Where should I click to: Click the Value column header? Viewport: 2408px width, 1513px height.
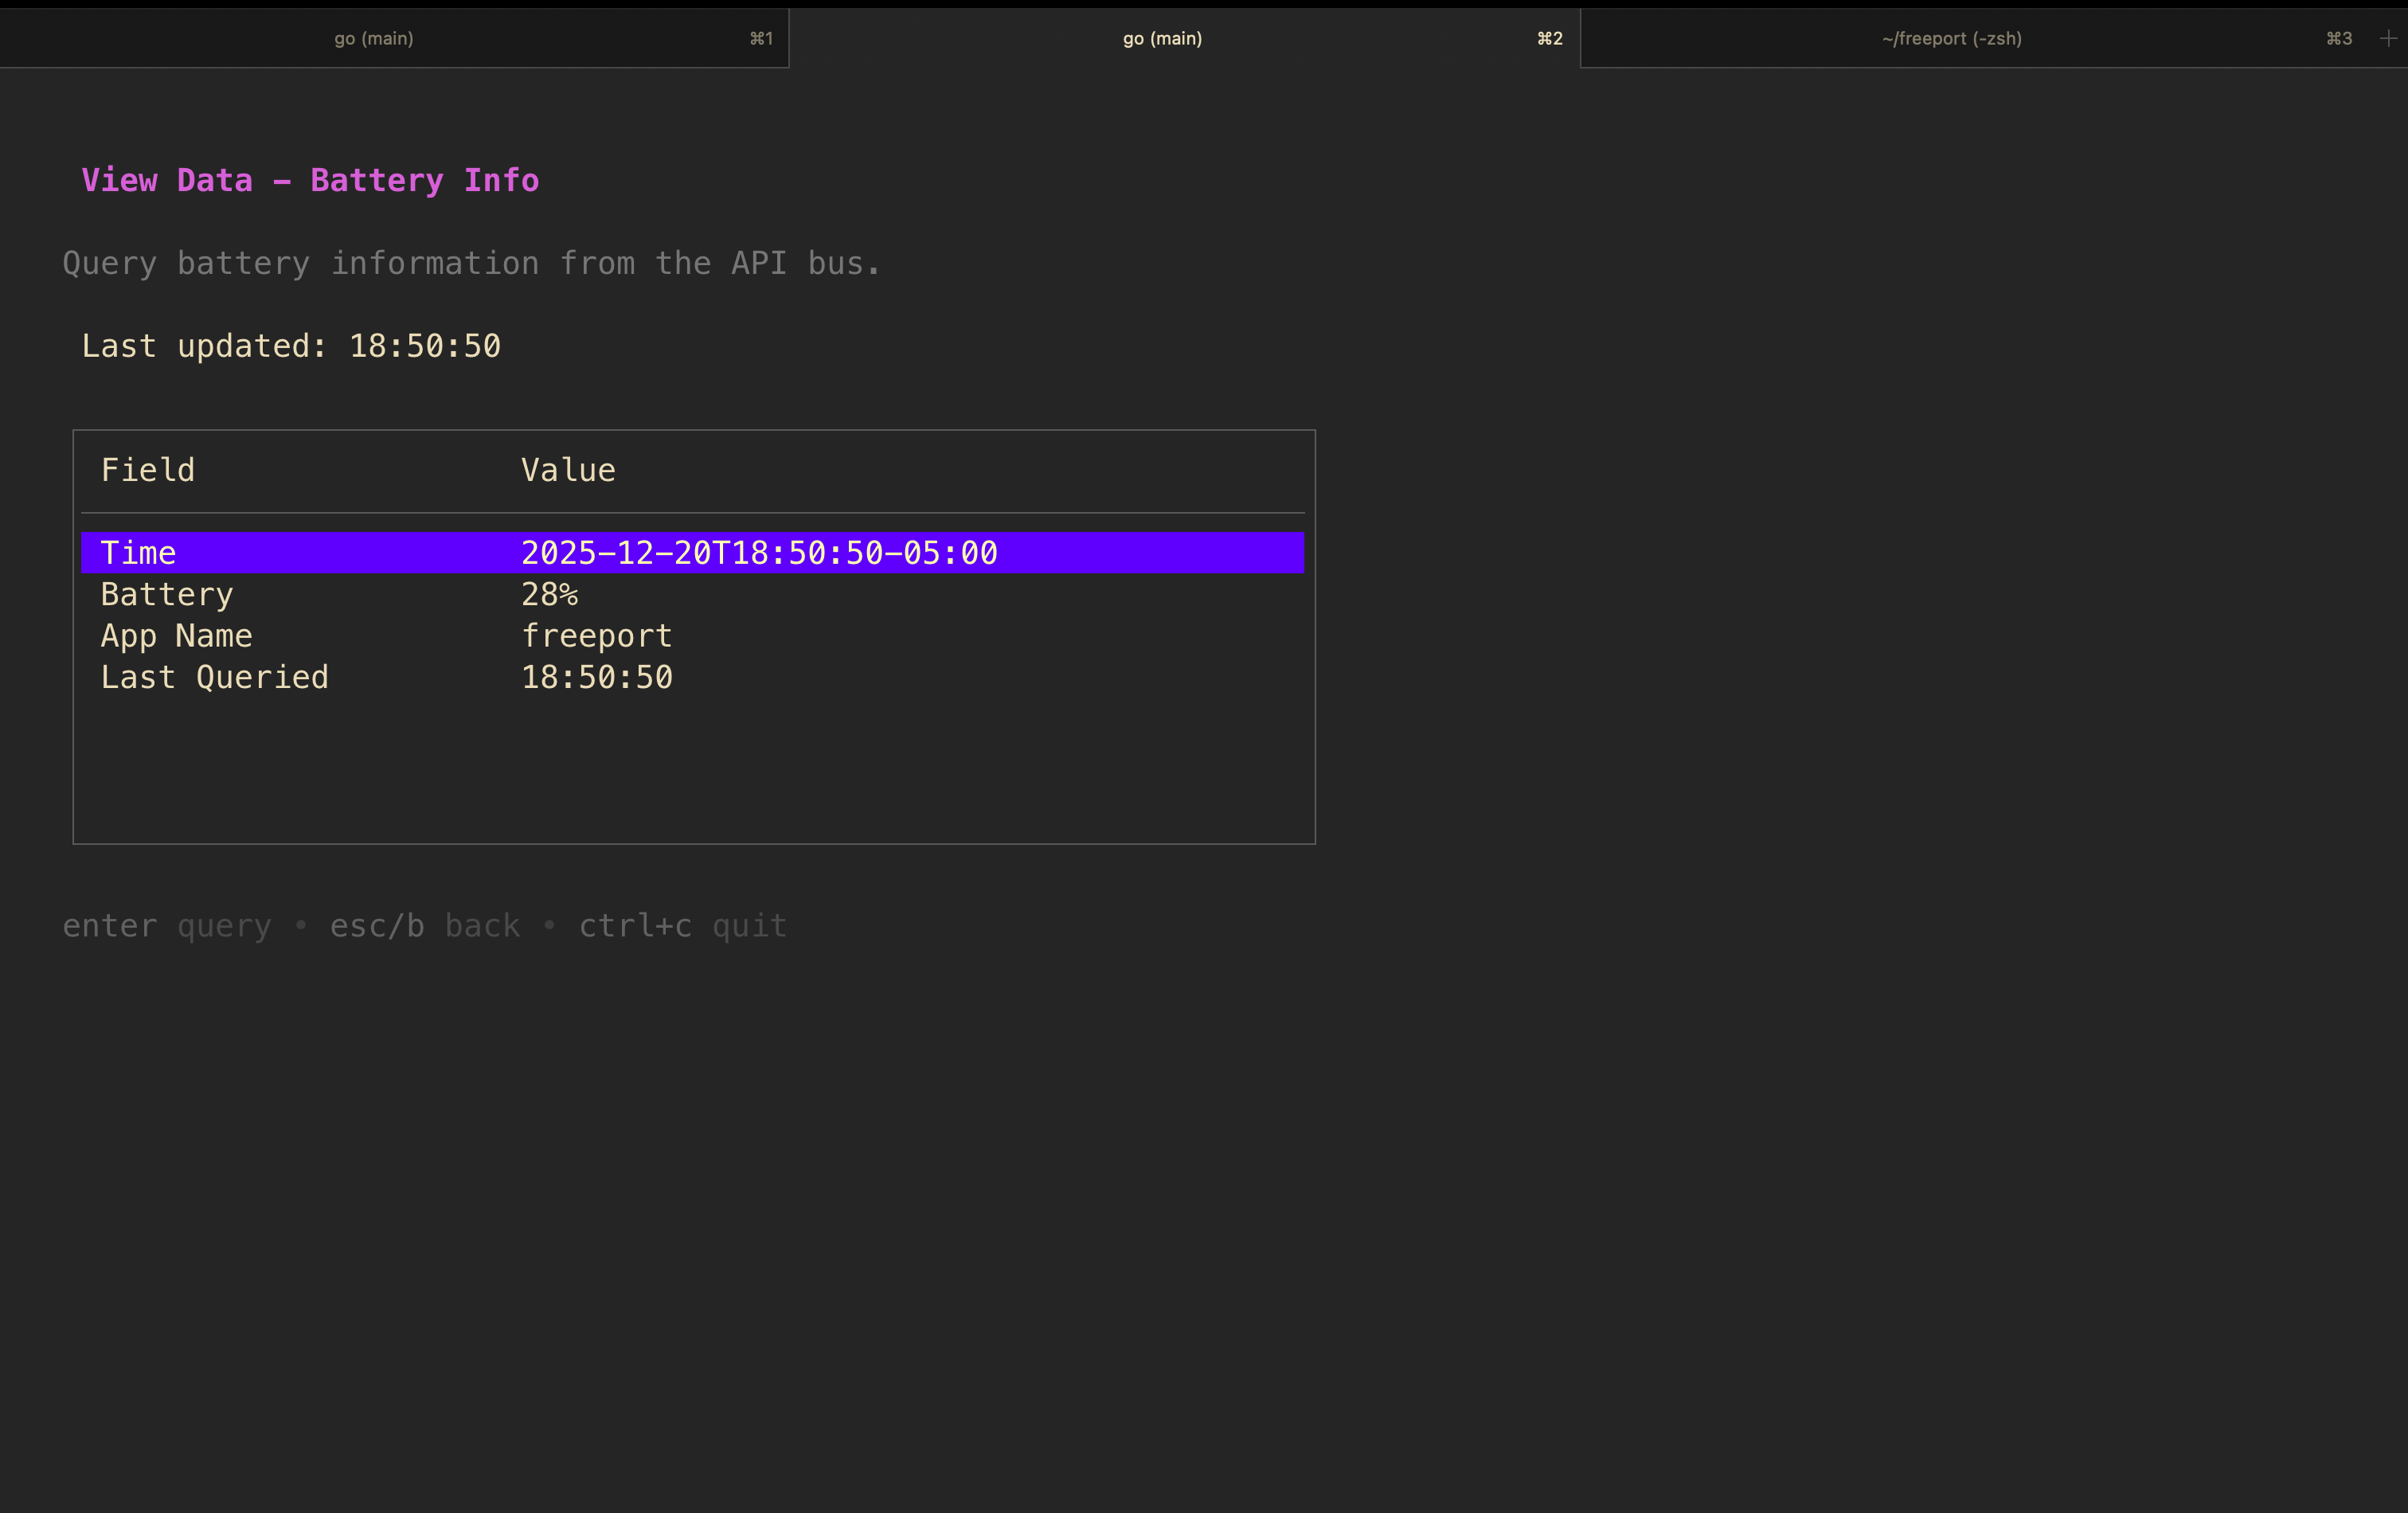pyautogui.click(x=568, y=470)
